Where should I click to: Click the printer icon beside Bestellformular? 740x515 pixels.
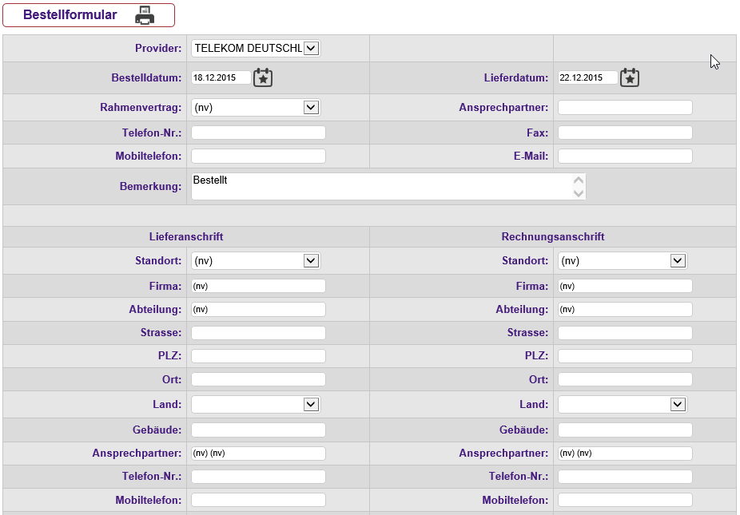(144, 15)
